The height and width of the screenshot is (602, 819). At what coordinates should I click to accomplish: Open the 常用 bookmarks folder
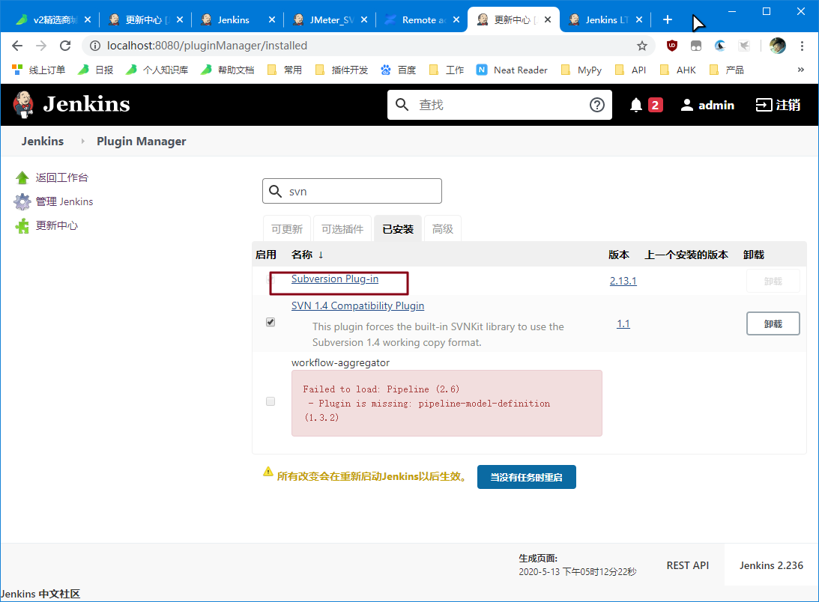pyautogui.click(x=285, y=70)
